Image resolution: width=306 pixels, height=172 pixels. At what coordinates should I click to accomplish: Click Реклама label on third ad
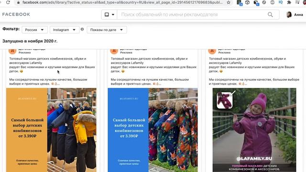(x=224, y=53)
